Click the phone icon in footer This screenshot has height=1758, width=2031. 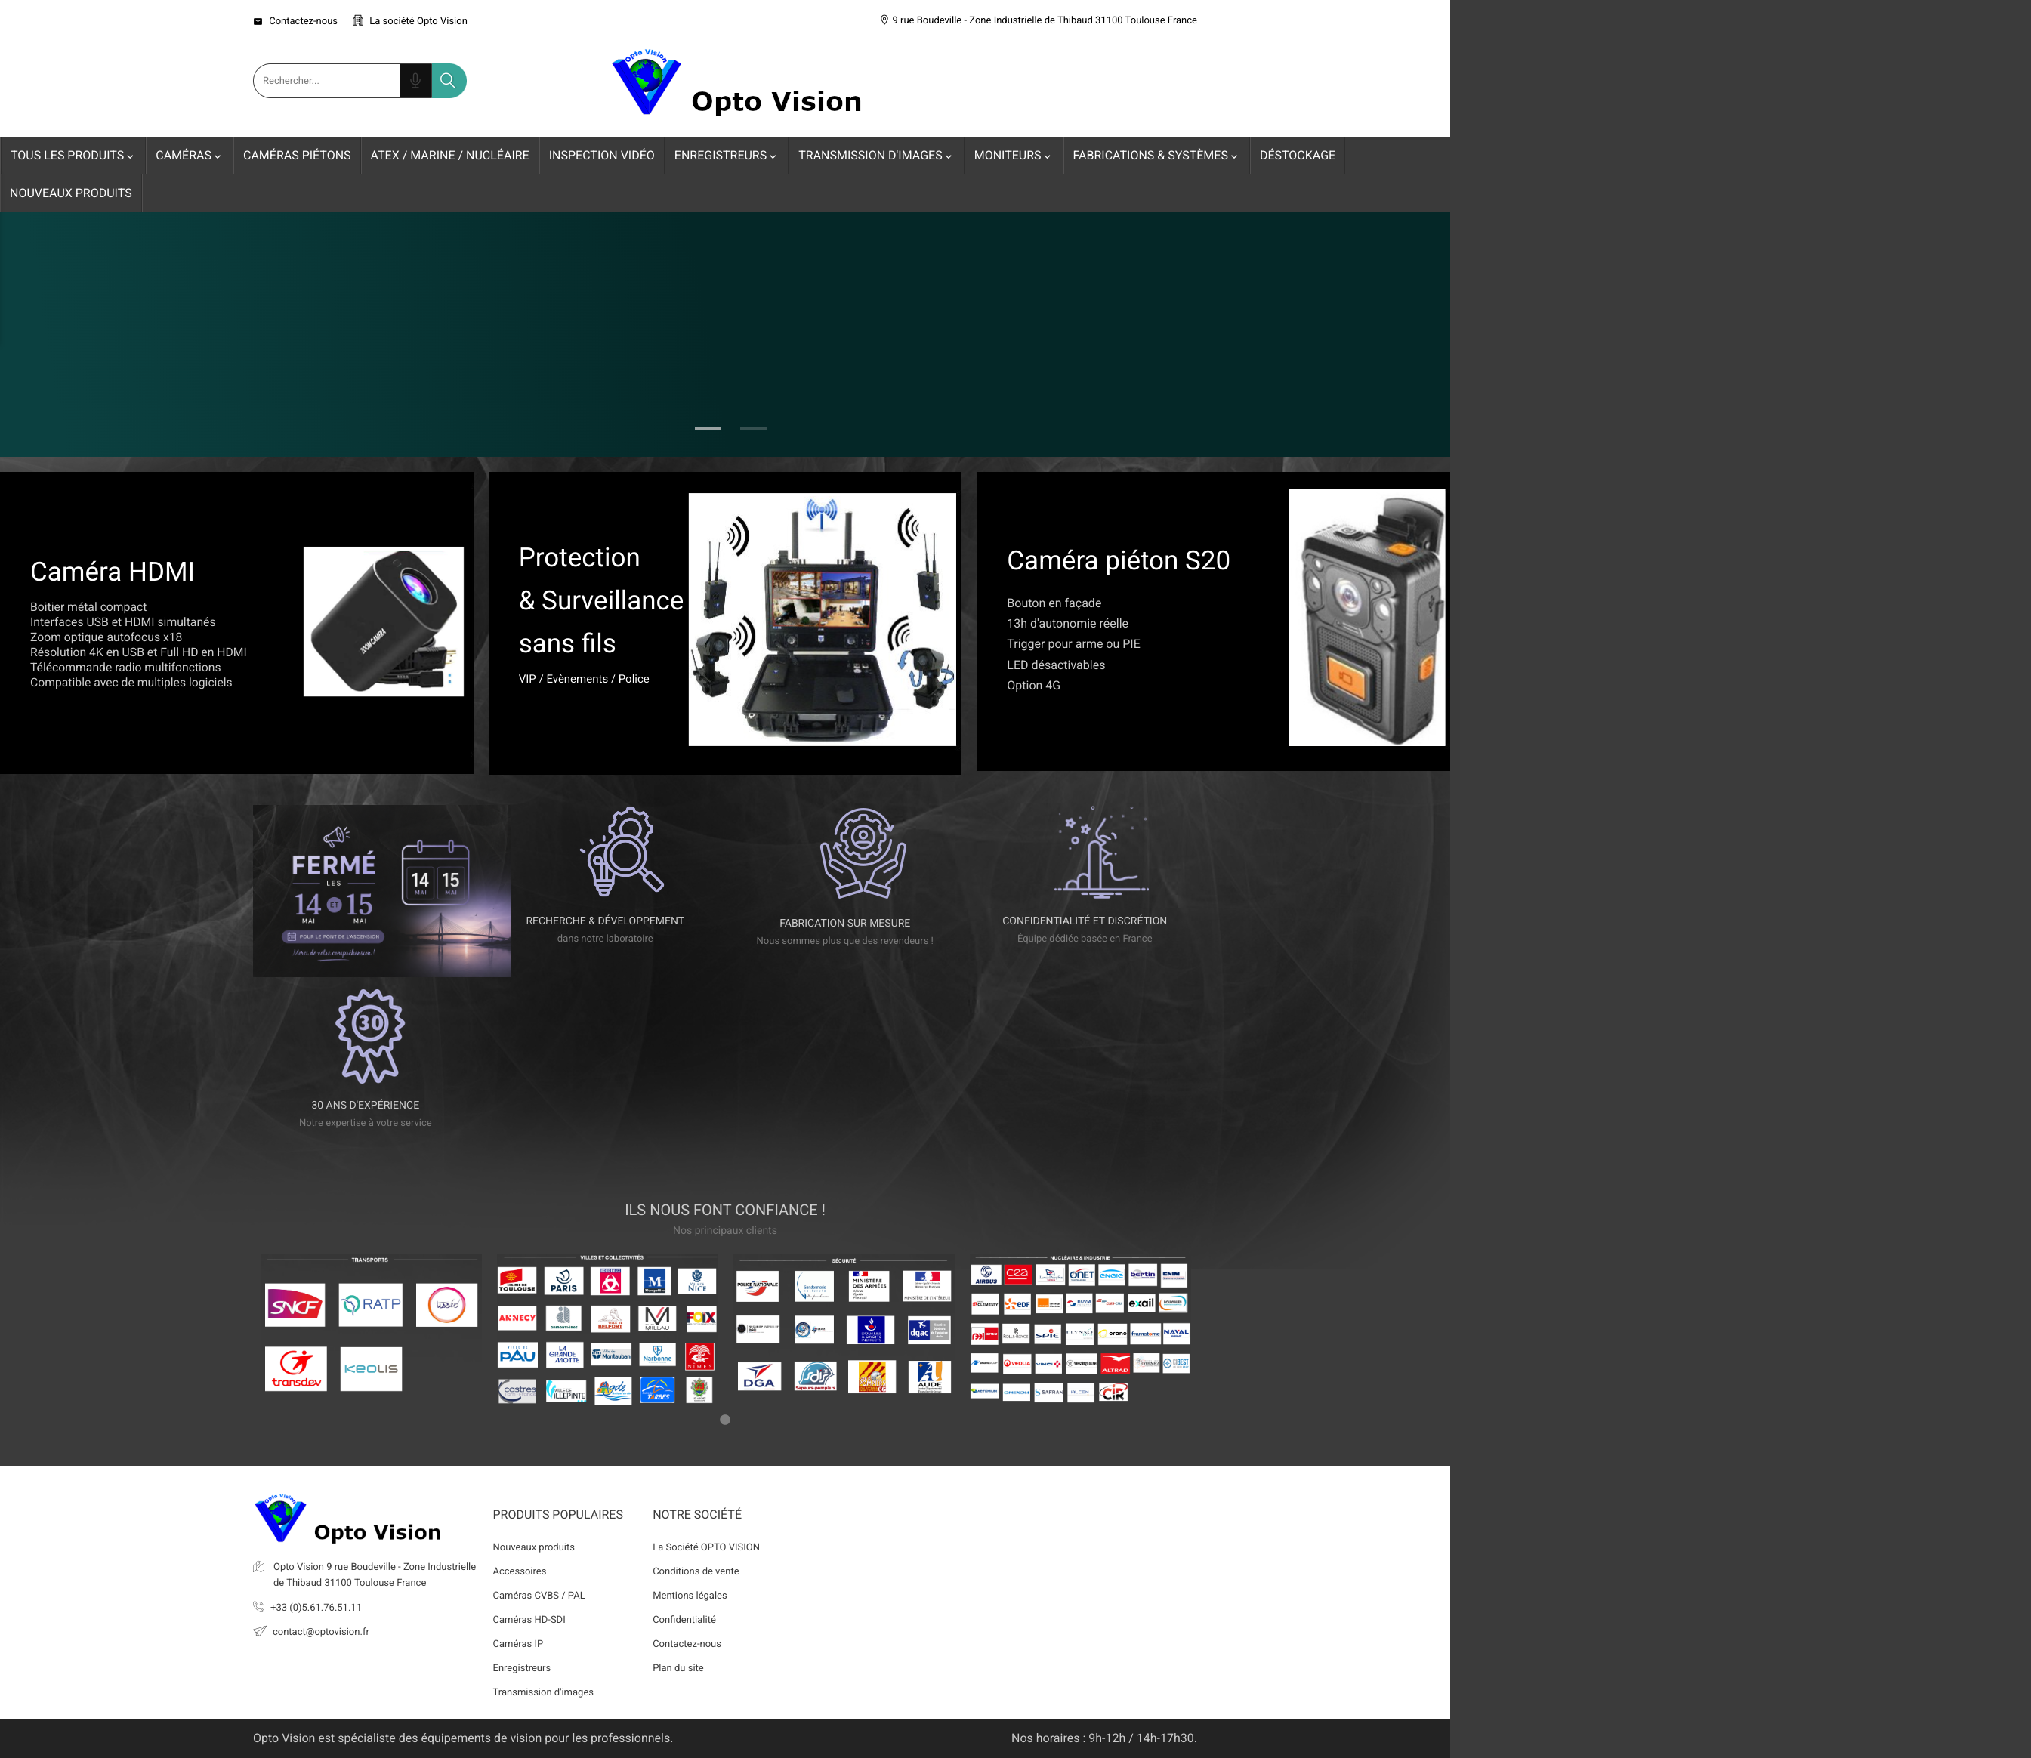tap(259, 1607)
